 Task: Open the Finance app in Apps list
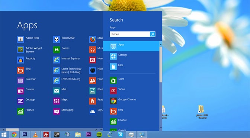tap(26, 111)
